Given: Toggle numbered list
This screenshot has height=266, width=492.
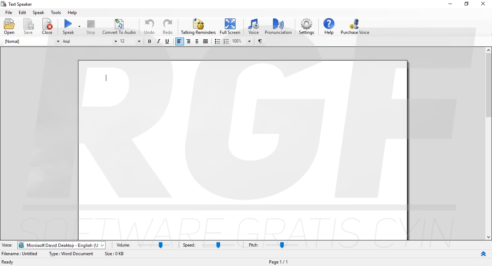Looking at the screenshot, I should coord(226,41).
